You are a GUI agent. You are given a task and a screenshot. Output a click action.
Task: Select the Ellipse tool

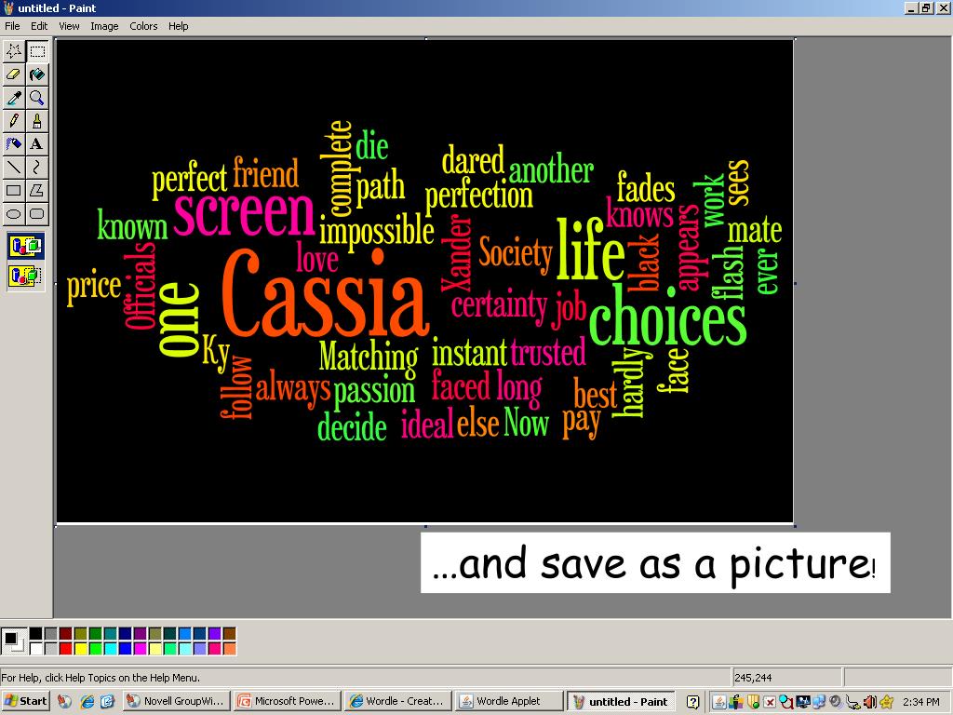13,213
